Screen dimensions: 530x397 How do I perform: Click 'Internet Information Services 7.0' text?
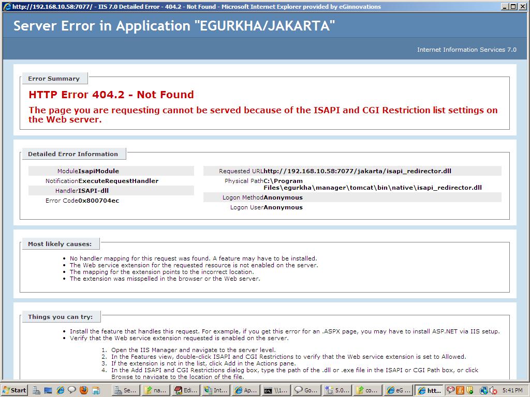(466, 50)
